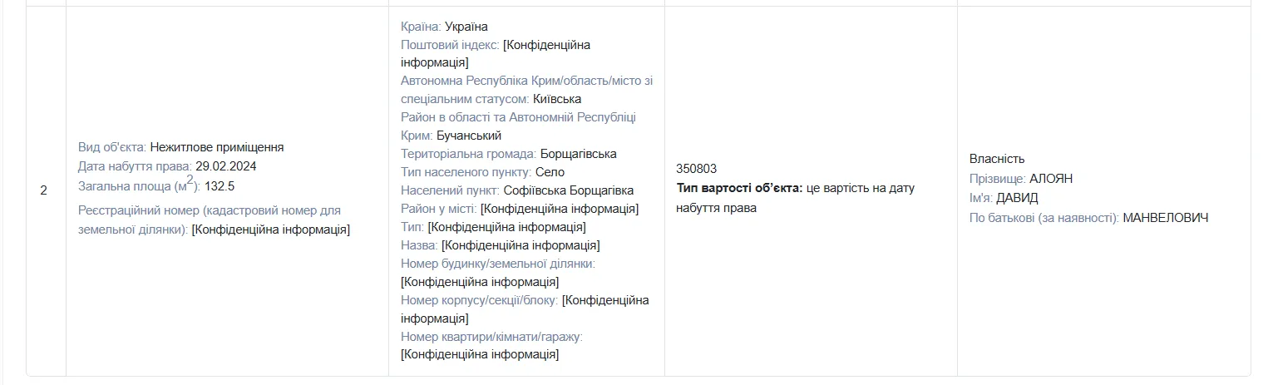1273x385 pixels.
Task: Click the 'Номер будинку/земельної ділянки' label
Action: point(498,264)
